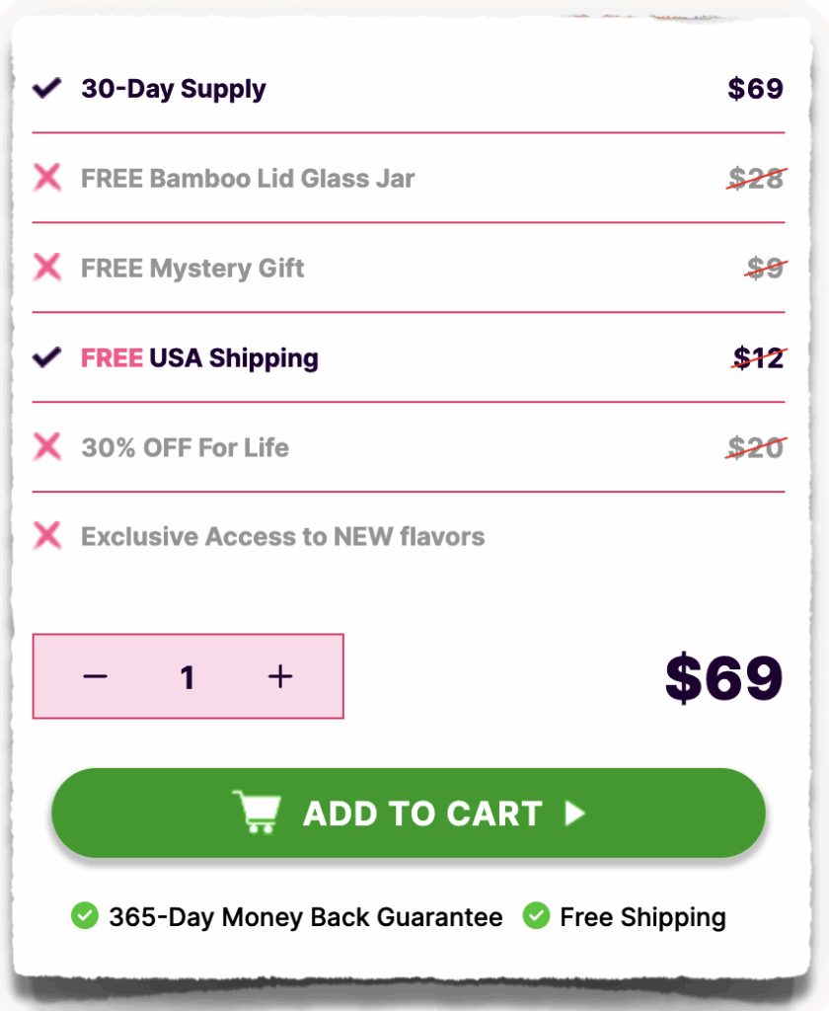Click the play arrow on the Add to Cart button
Image resolution: width=829 pixels, height=1011 pixels.
coord(574,813)
